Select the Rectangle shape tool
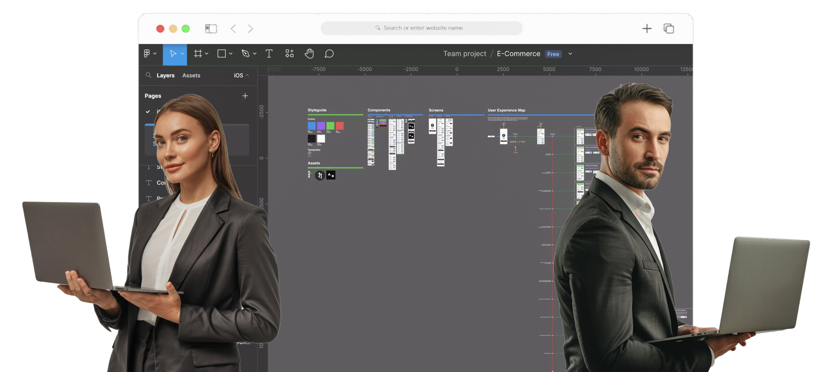The height and width of the screenshot is (372, 834). pyautogui.click(x=222, y=54)
